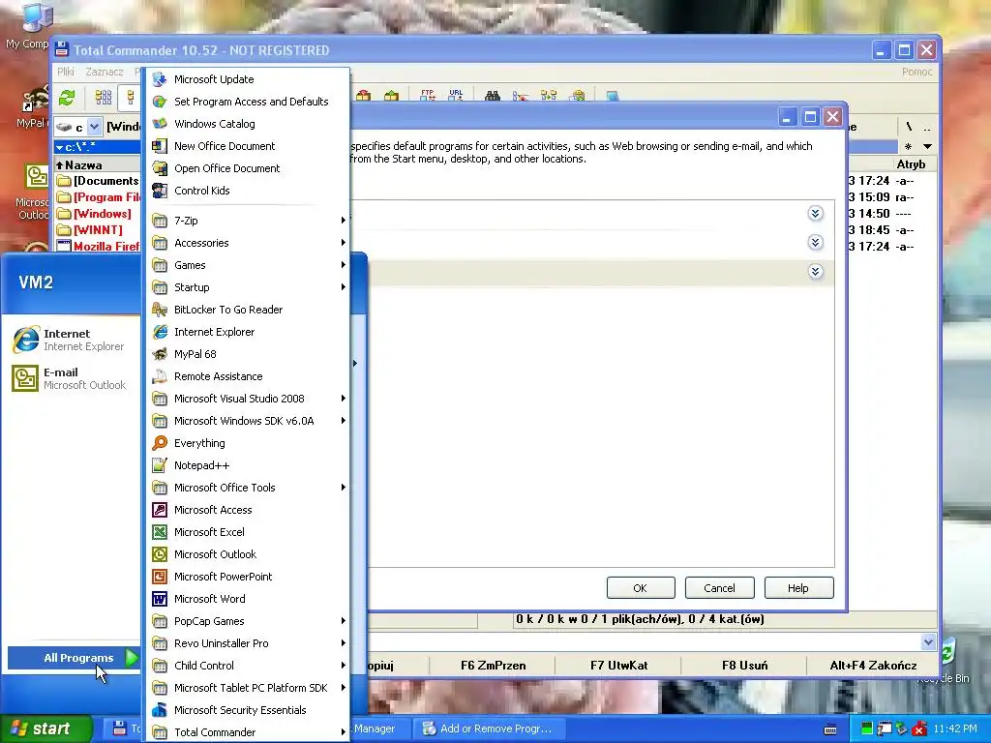Click red shield tray icon
The height and width of the screenshot is (743, 991).
[x=919, y=729]
